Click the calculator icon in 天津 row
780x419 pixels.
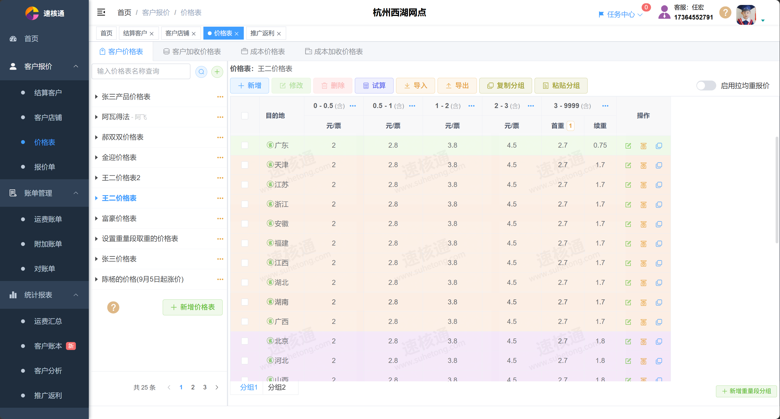click(x=643, y=166)
